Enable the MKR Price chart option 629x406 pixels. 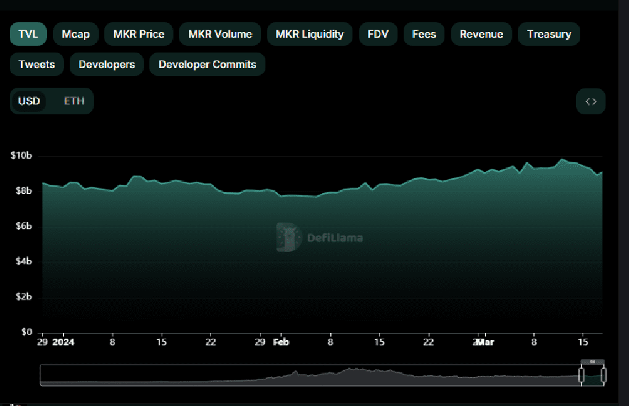coord(139,34)
